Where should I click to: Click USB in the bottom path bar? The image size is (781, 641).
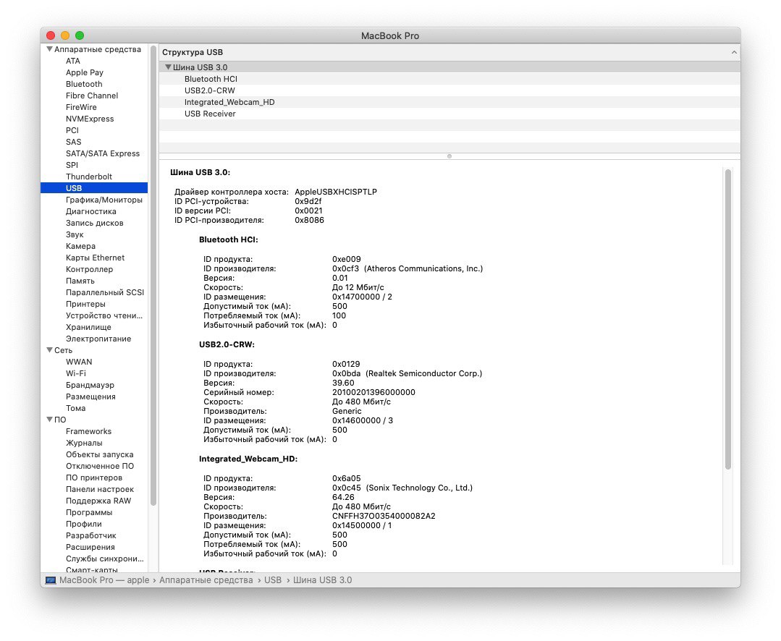(272, 580)
